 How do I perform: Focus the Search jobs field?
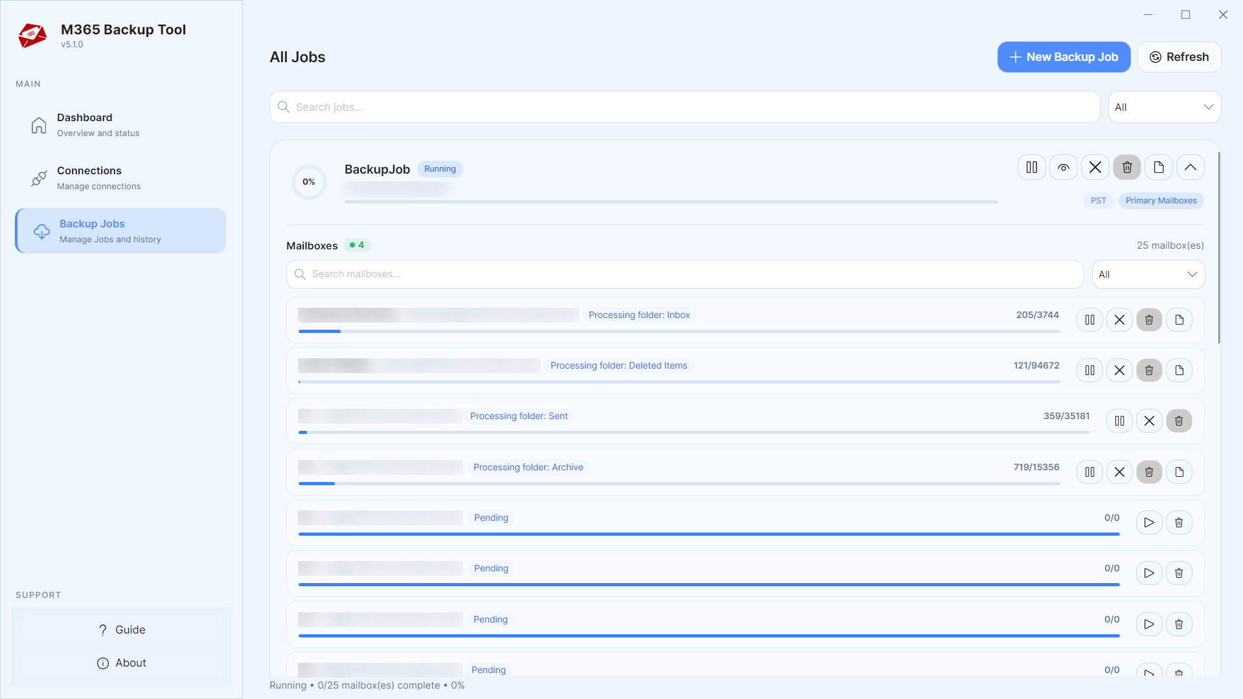(x=685, y=107)
